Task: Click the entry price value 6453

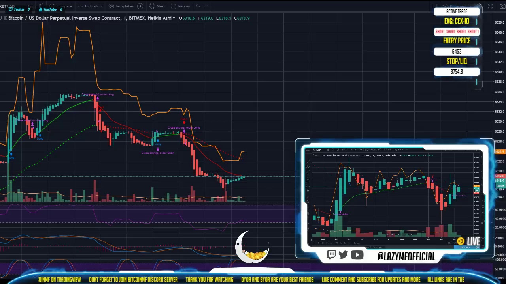Action: coord(457,52)
